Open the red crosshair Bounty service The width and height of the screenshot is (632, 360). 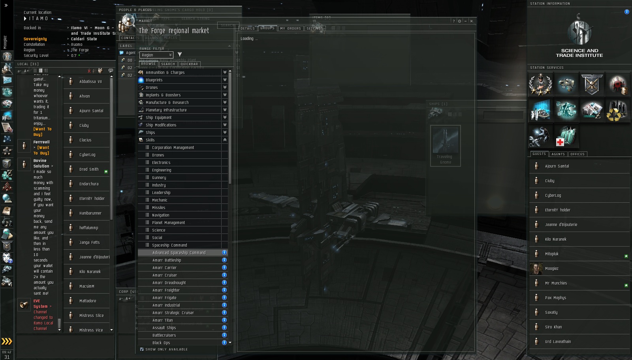[x=617, y=85]
